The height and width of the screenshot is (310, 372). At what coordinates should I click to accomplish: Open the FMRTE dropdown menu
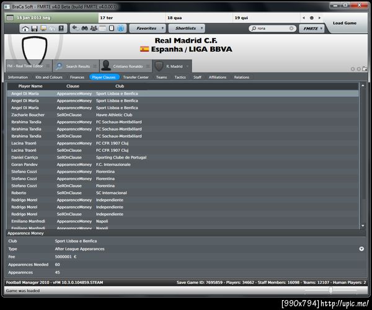(311, 29)
